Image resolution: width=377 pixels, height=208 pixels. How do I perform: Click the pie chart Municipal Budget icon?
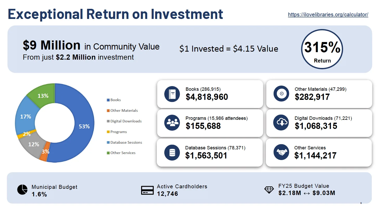point(22,190)
